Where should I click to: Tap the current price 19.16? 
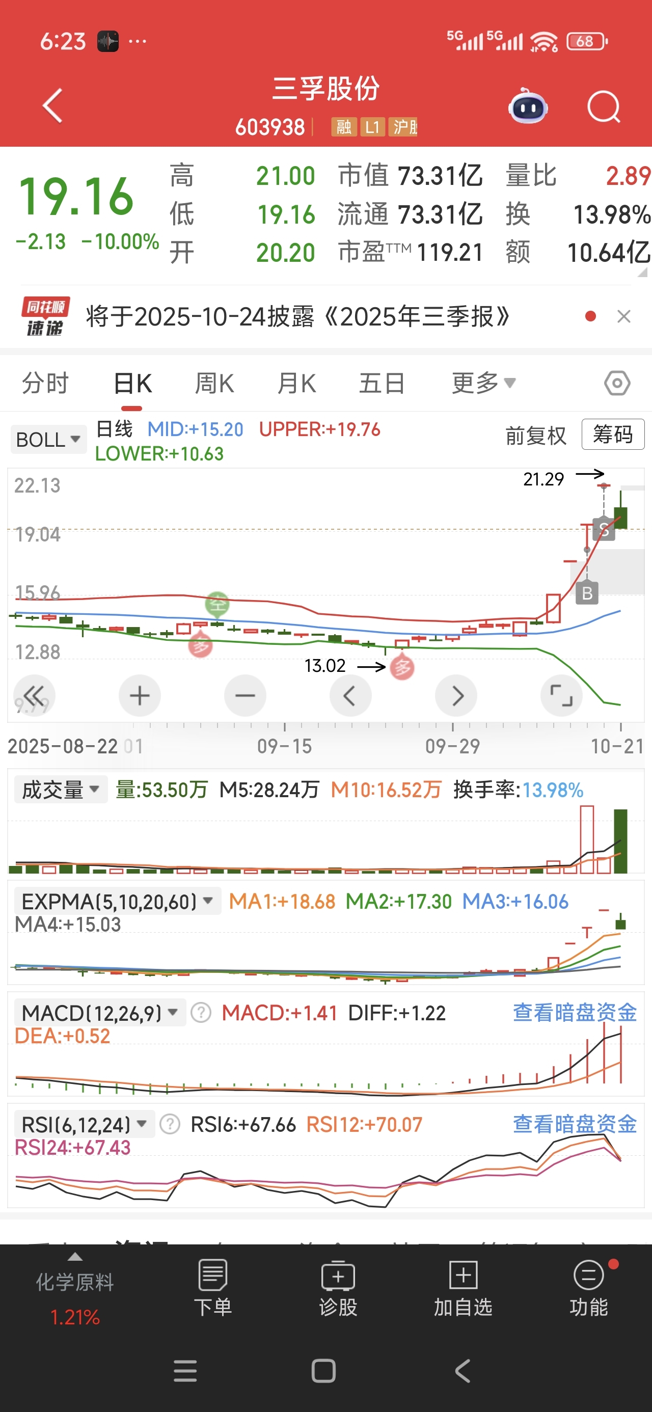click(76, 196)
